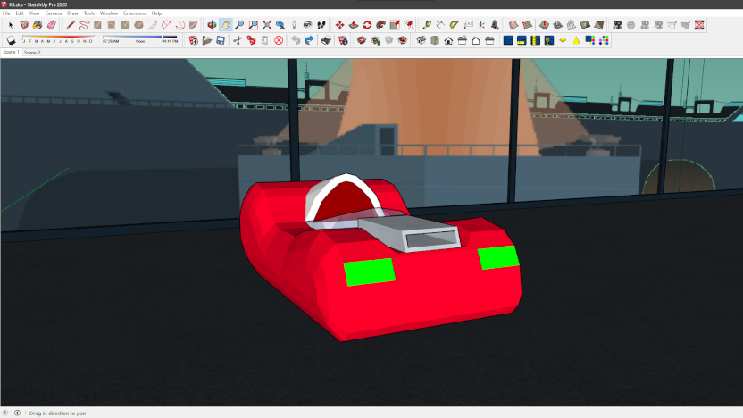Select the Rectangle tool

pos(97,25)
